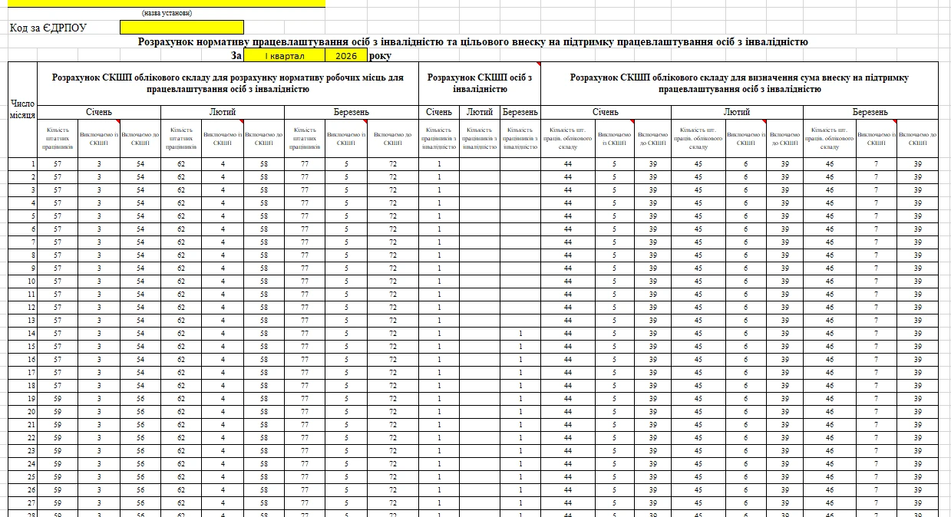Select value 62 in the day 21 row

[x=181, y=425]
